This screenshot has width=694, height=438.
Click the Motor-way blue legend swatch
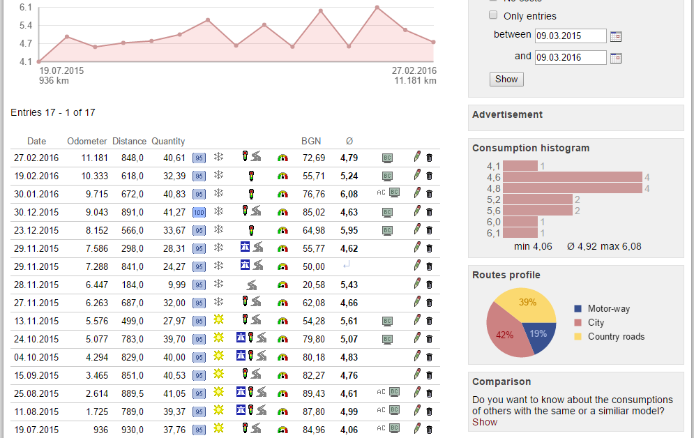pyautogui.click(x=578, y=309)
